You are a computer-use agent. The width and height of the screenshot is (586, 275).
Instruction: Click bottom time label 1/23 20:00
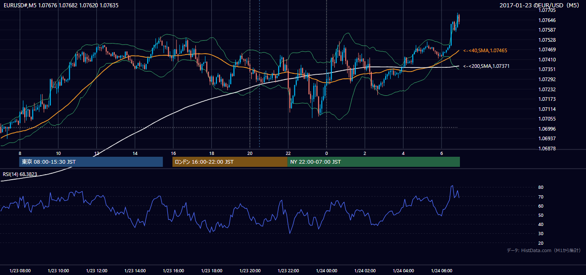[x=250, y=271]
